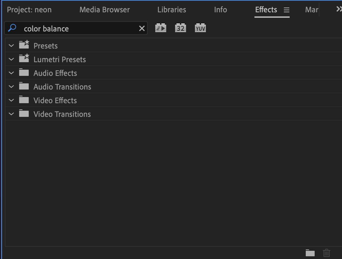Switch to the Media Browser tab
The height and width of the screenshot is (259, 342).
point(105,10)
